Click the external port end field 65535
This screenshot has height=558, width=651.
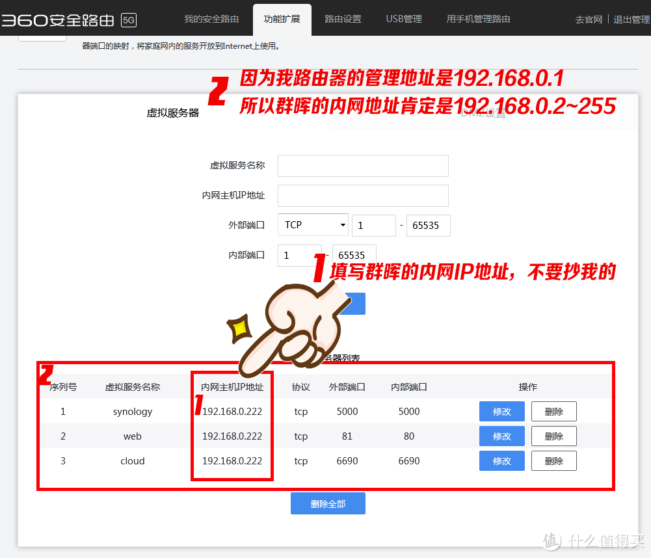pyautogui.click(x=428, y=226)
